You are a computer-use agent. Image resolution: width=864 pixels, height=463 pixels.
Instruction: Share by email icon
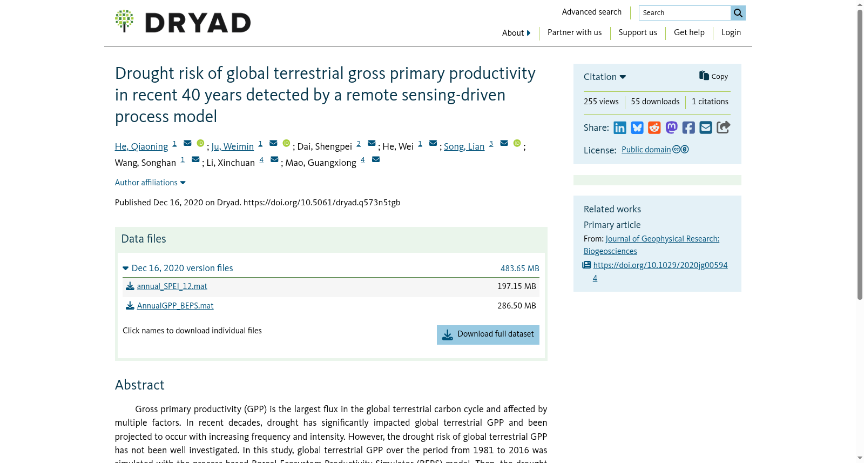point(706,128)
